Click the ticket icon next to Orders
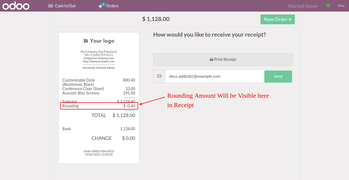This screenshot has height=180, width=349. [100, 6]
